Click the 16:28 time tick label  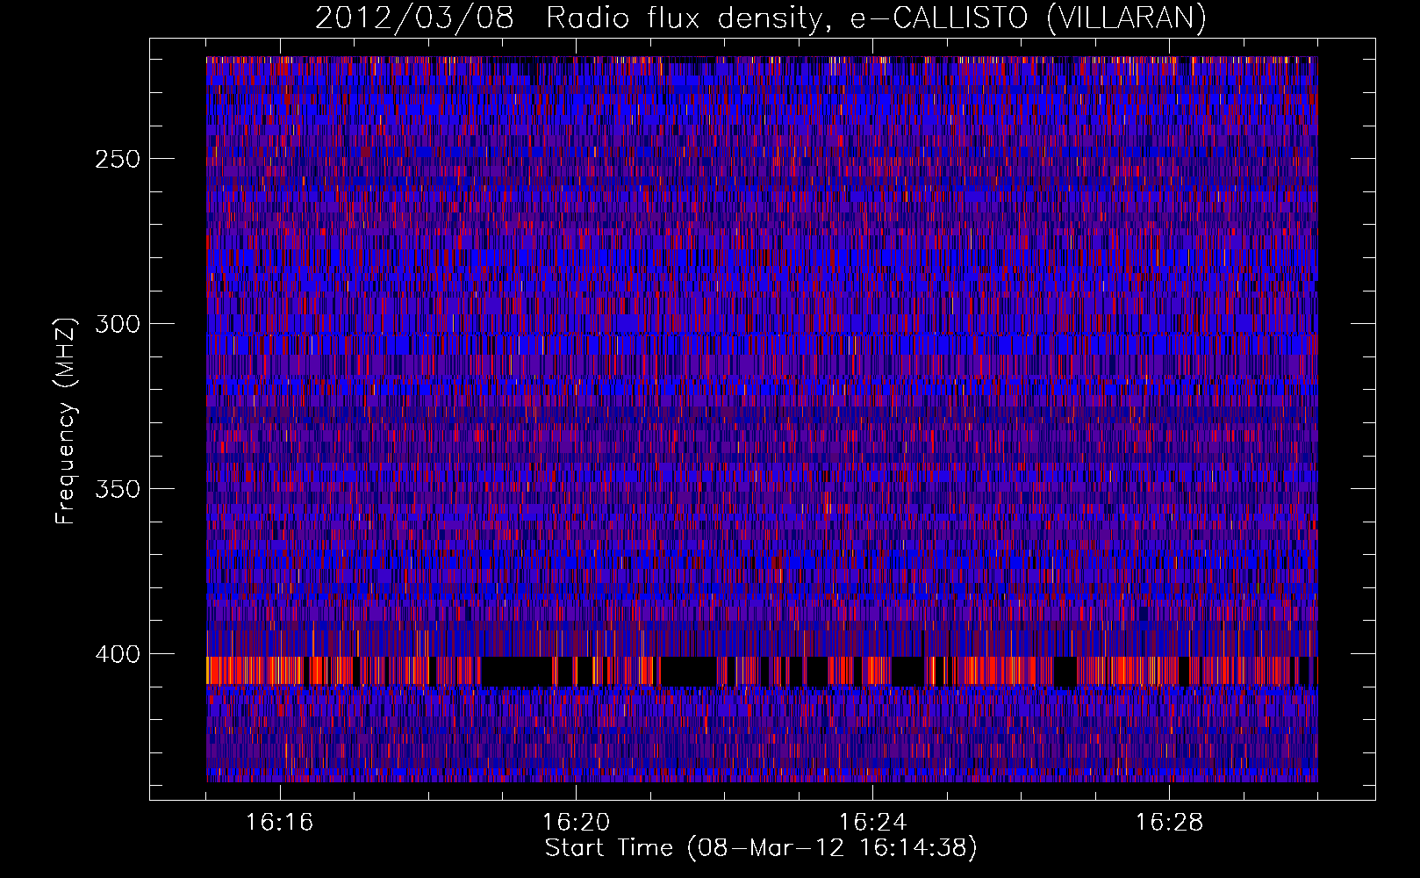pyautogui.click(x=1170, y=823)
